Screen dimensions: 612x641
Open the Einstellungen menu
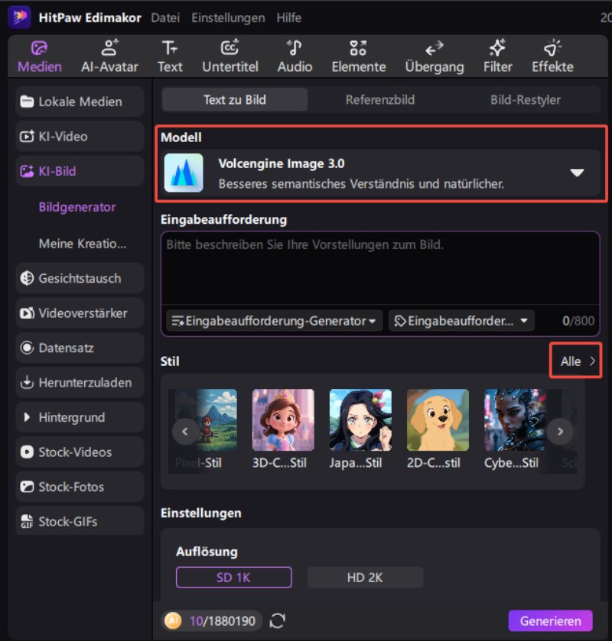click(x=228, y=18)
